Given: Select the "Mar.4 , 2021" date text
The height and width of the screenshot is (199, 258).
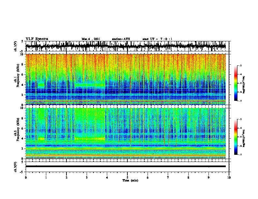Looking at the screenshot, I should pyautogui.click(x=91, y=39).
